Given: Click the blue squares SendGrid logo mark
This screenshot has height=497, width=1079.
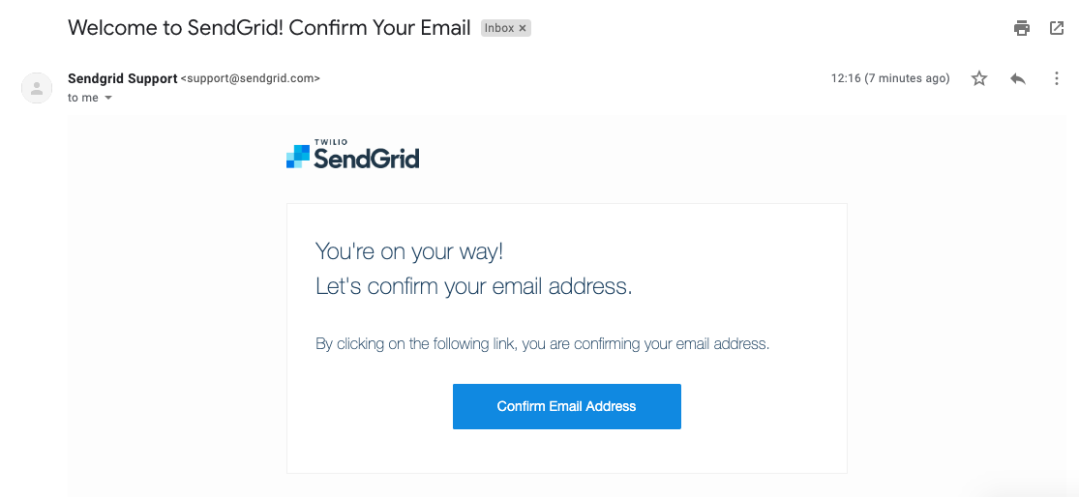Looking at the screenshot, I should (298, 156).
